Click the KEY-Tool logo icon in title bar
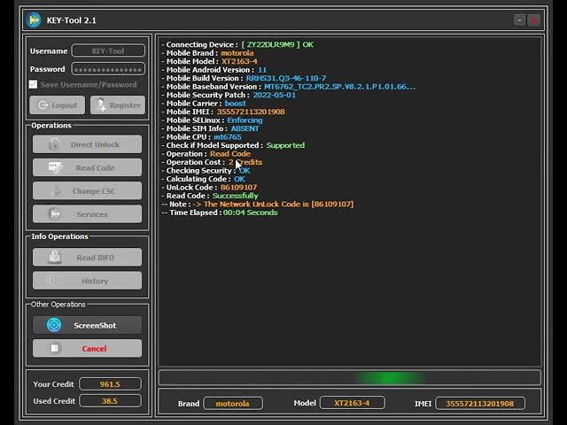Screen dimensions: 567x425 [x=34, y=20]
